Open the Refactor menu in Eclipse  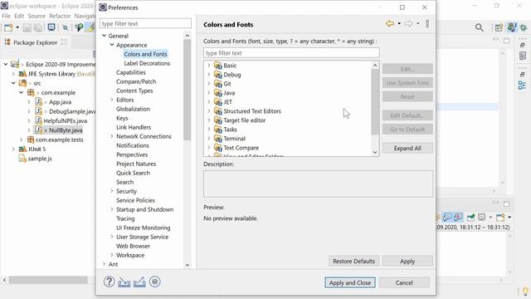pos(60,16)
